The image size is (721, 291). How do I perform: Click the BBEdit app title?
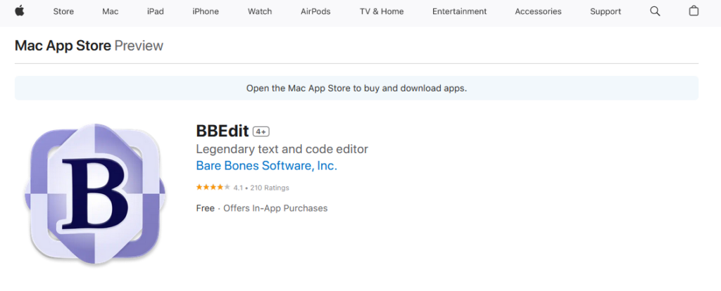pos(222,131)
